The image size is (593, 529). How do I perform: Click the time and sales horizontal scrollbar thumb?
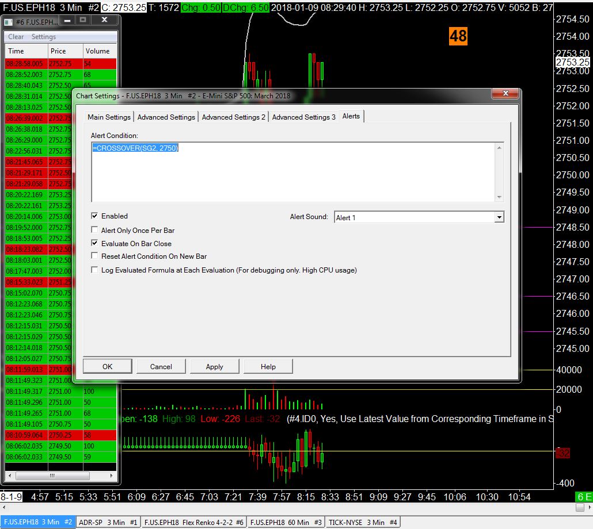coord(52,476)
